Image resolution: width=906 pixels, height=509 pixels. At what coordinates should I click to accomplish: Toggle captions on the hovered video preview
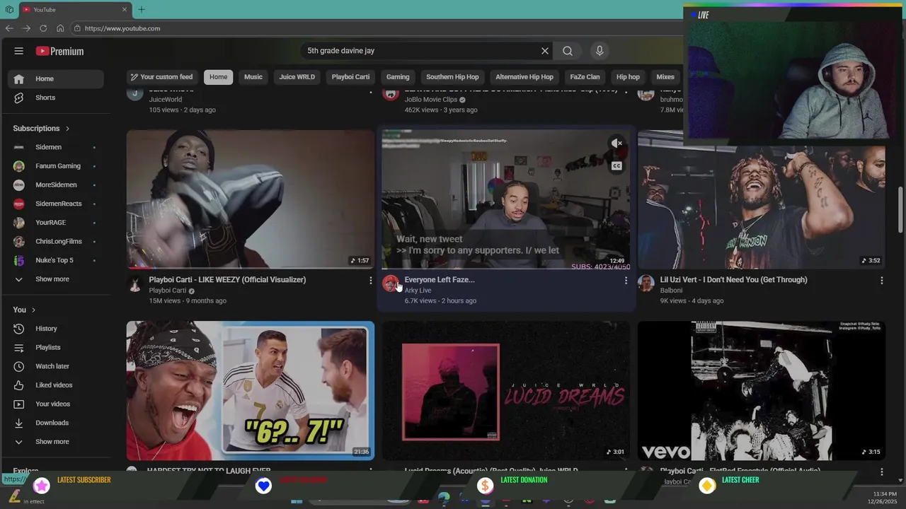(617, 166)
